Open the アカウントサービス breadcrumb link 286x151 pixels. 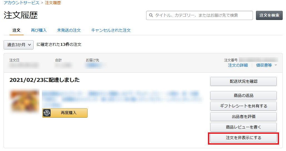tap(21, 3)
